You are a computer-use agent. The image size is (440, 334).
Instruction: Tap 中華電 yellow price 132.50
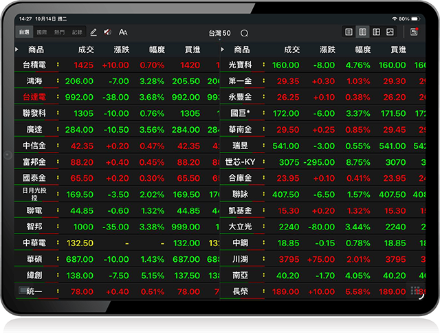[80, 243]
